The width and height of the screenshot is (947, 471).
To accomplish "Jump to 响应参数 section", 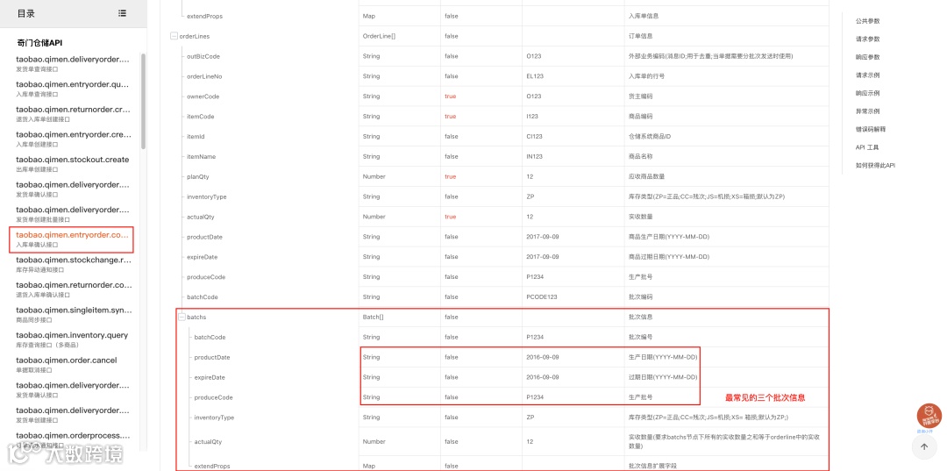I will coord(867,57).
